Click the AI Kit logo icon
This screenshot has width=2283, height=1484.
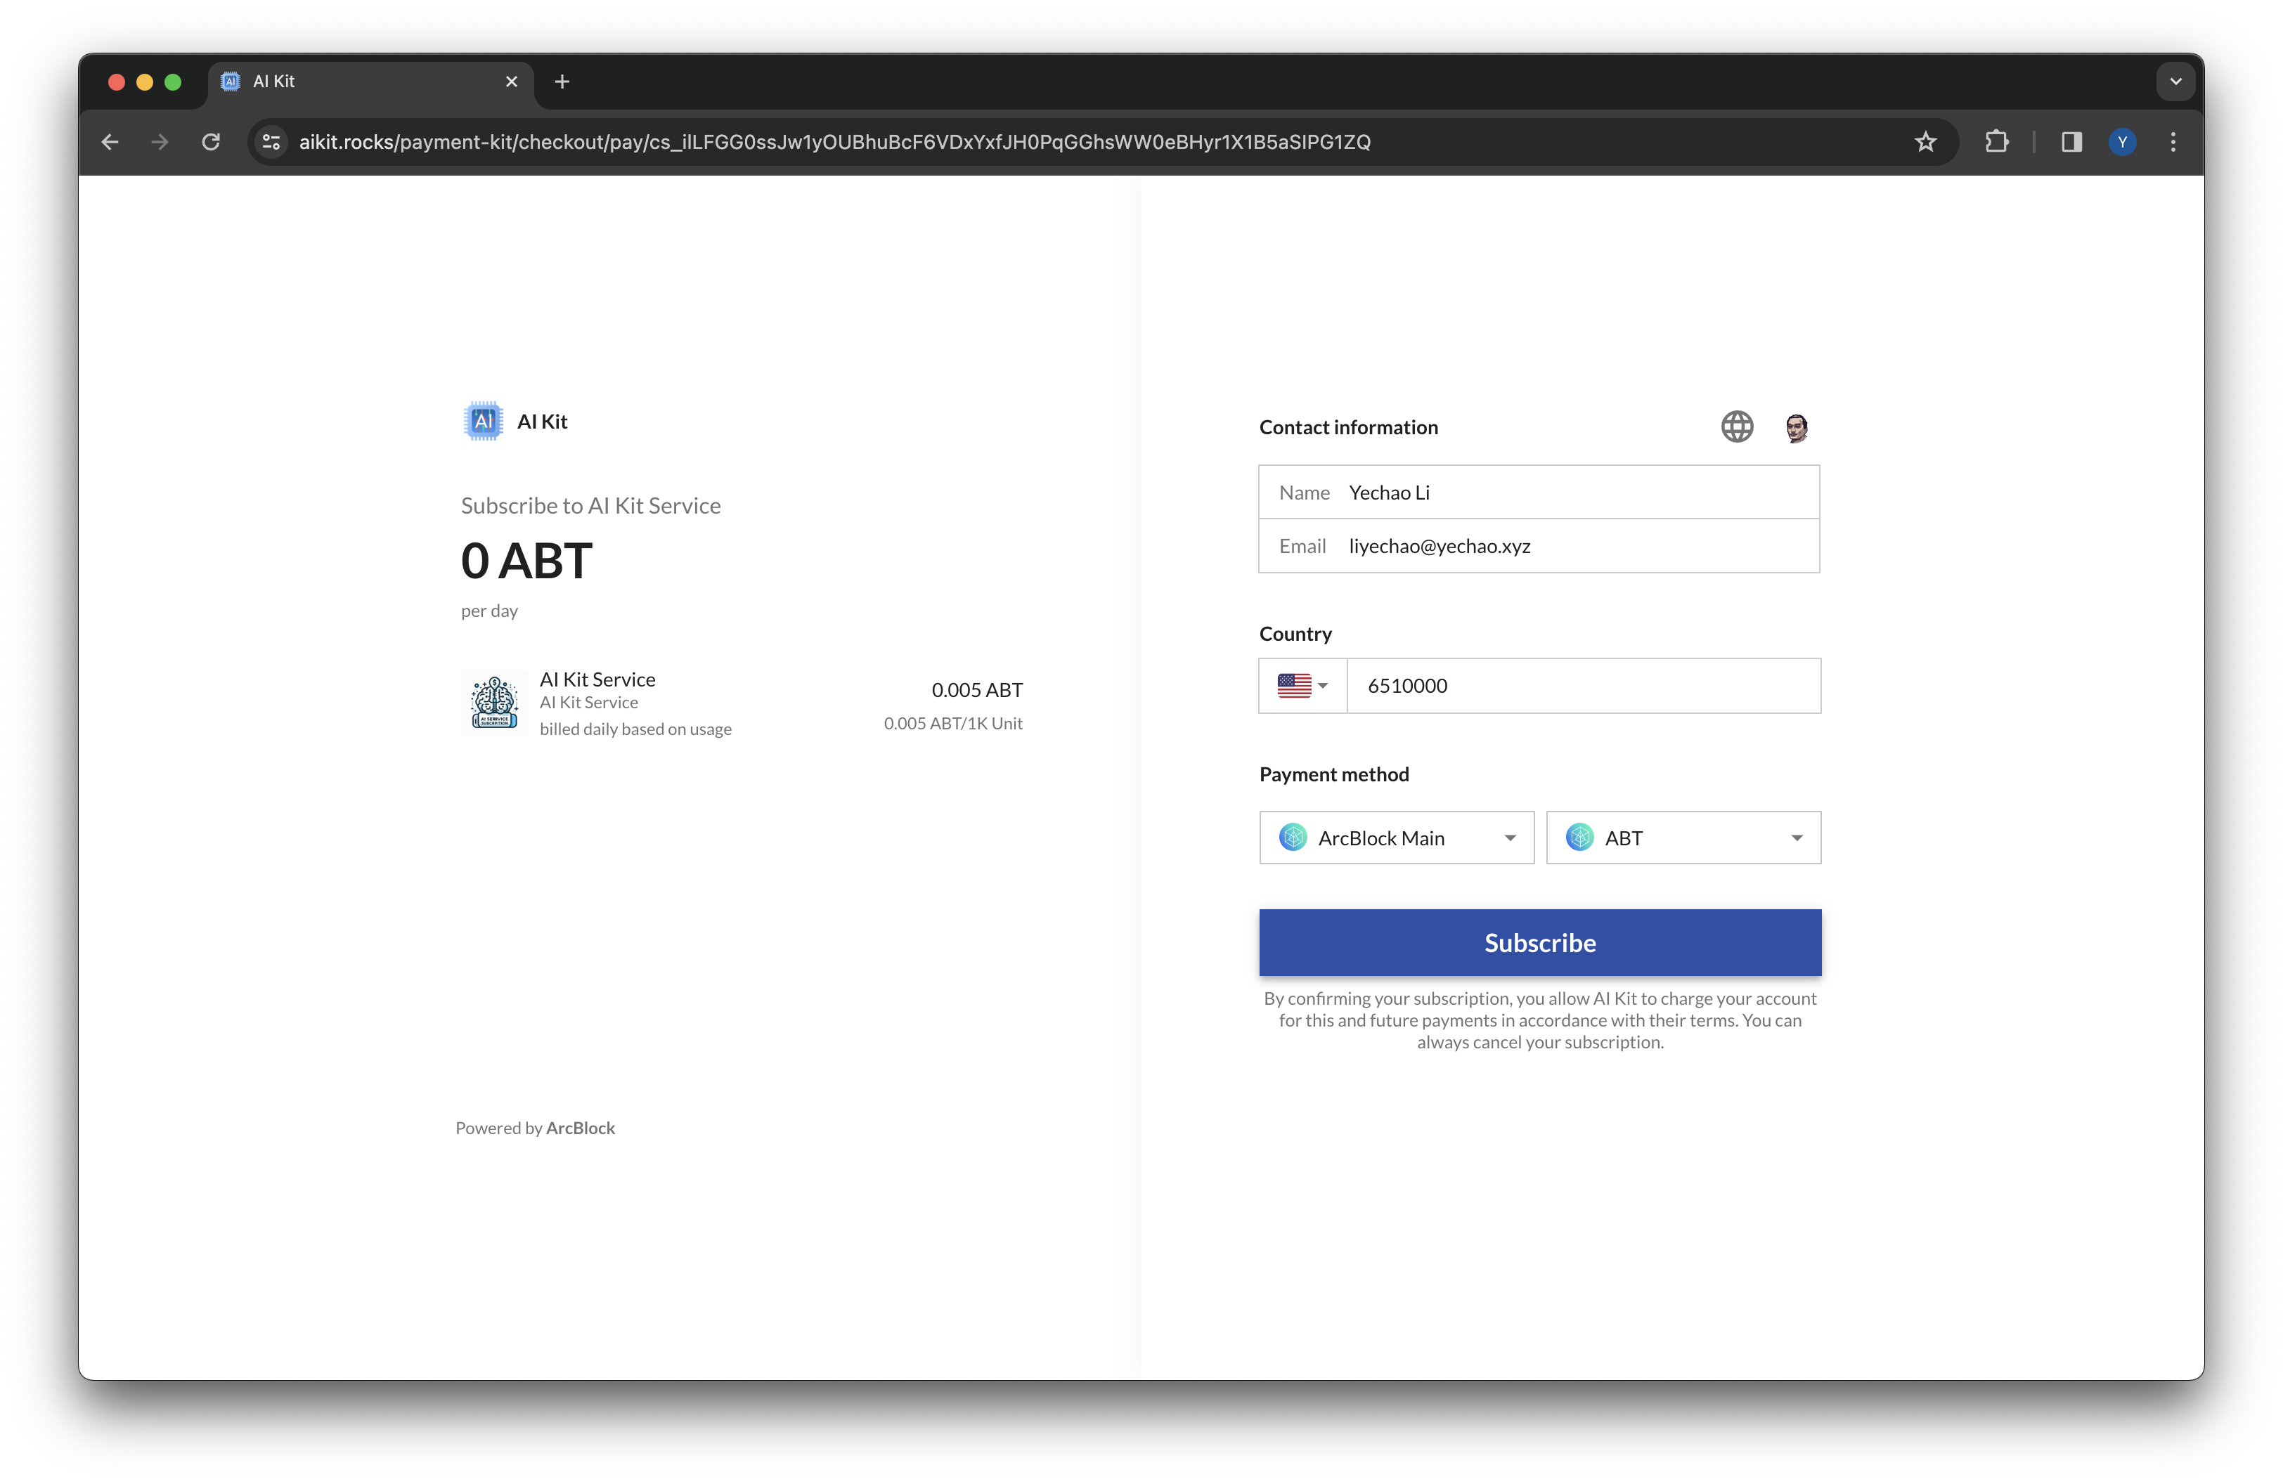coord(484,422)
